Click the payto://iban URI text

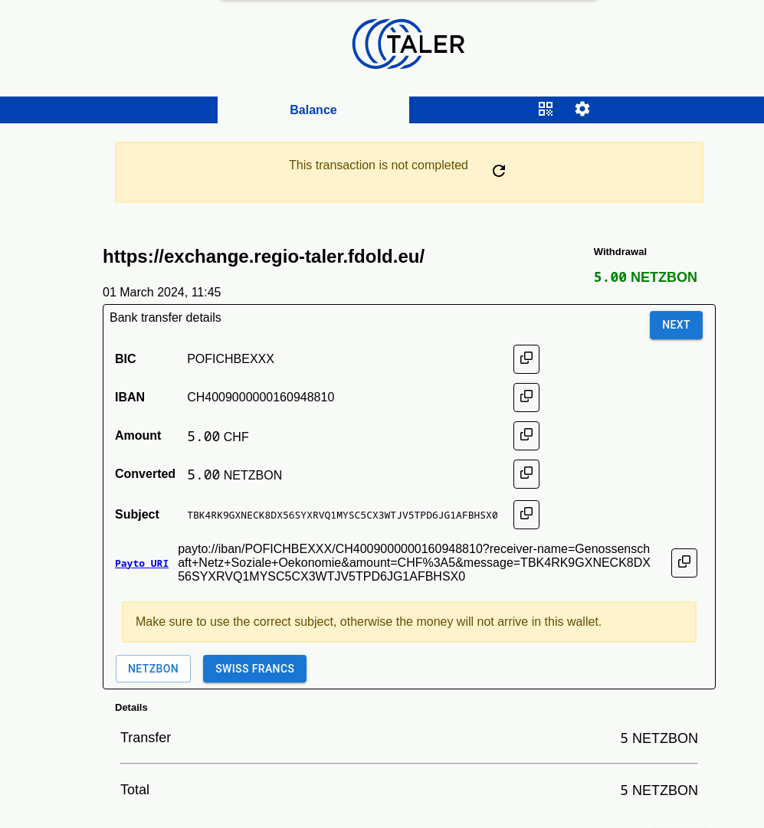point(414,563)
